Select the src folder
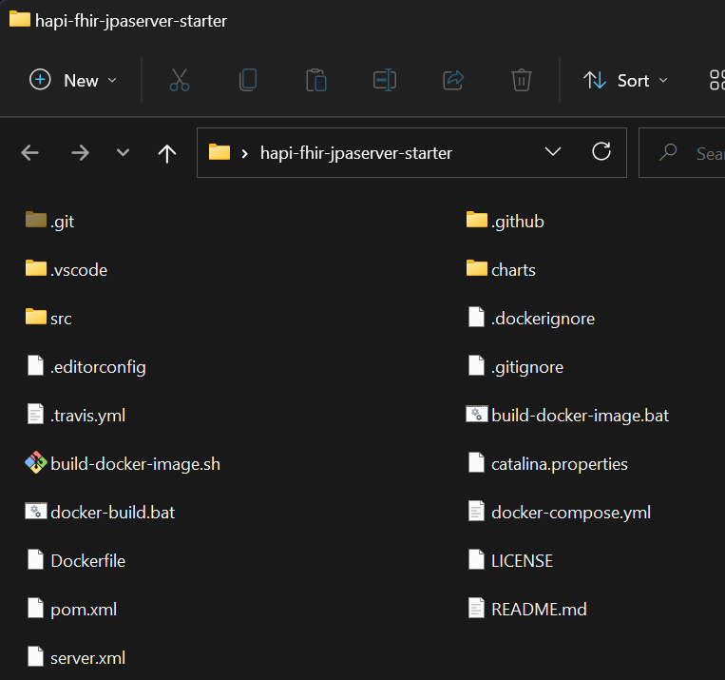The image size is (725, 680). [x=48, y=319]
